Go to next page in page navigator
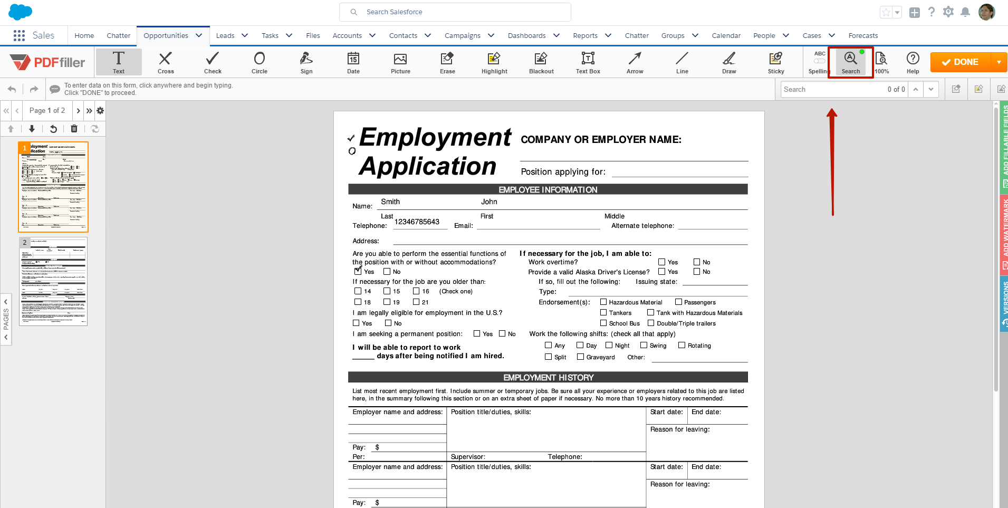The width and height of the screenshot is (1008, 508). [78, 110]
